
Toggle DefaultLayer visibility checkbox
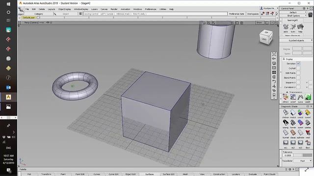tap(38, 18)
